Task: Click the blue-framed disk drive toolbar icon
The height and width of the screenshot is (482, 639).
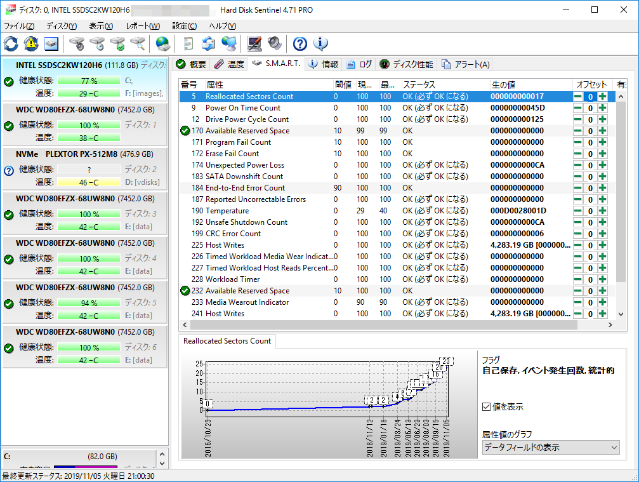Action: point(51,44)
